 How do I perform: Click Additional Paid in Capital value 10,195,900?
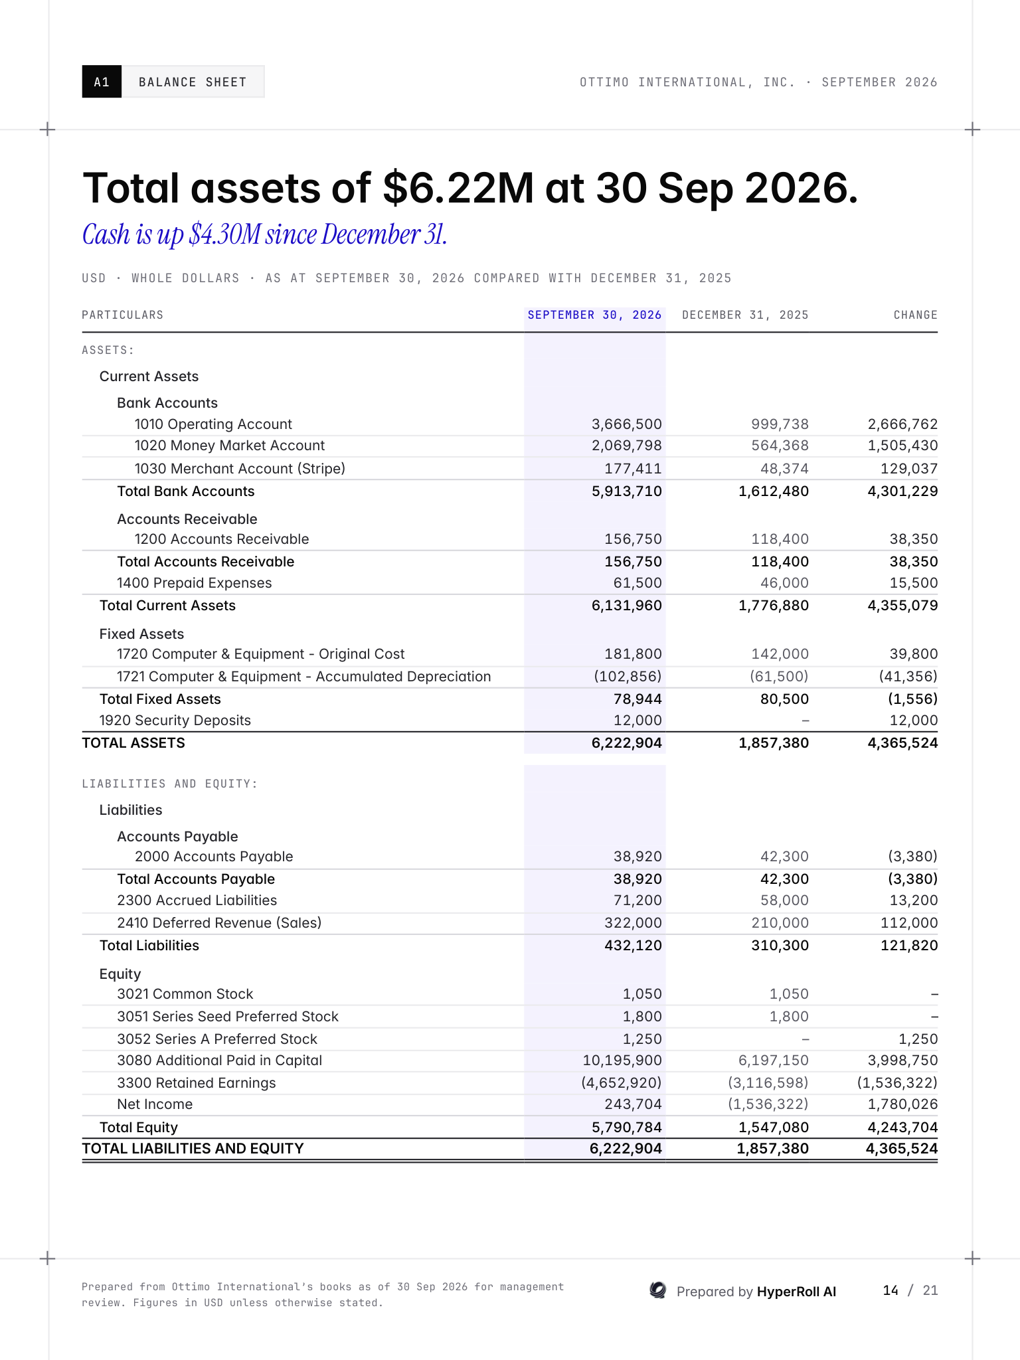622,1060
